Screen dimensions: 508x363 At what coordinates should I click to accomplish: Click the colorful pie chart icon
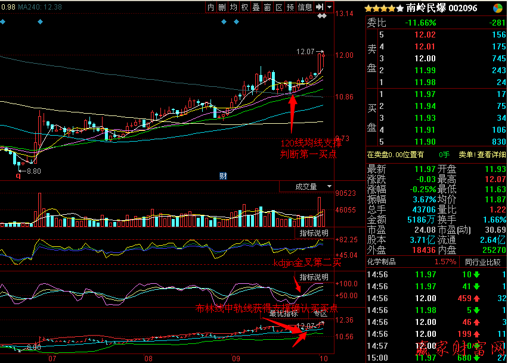click(497, 8)
